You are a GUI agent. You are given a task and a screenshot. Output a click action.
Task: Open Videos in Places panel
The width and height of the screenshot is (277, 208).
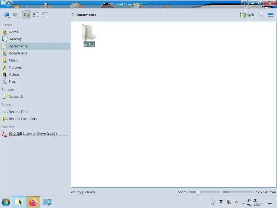35,74
